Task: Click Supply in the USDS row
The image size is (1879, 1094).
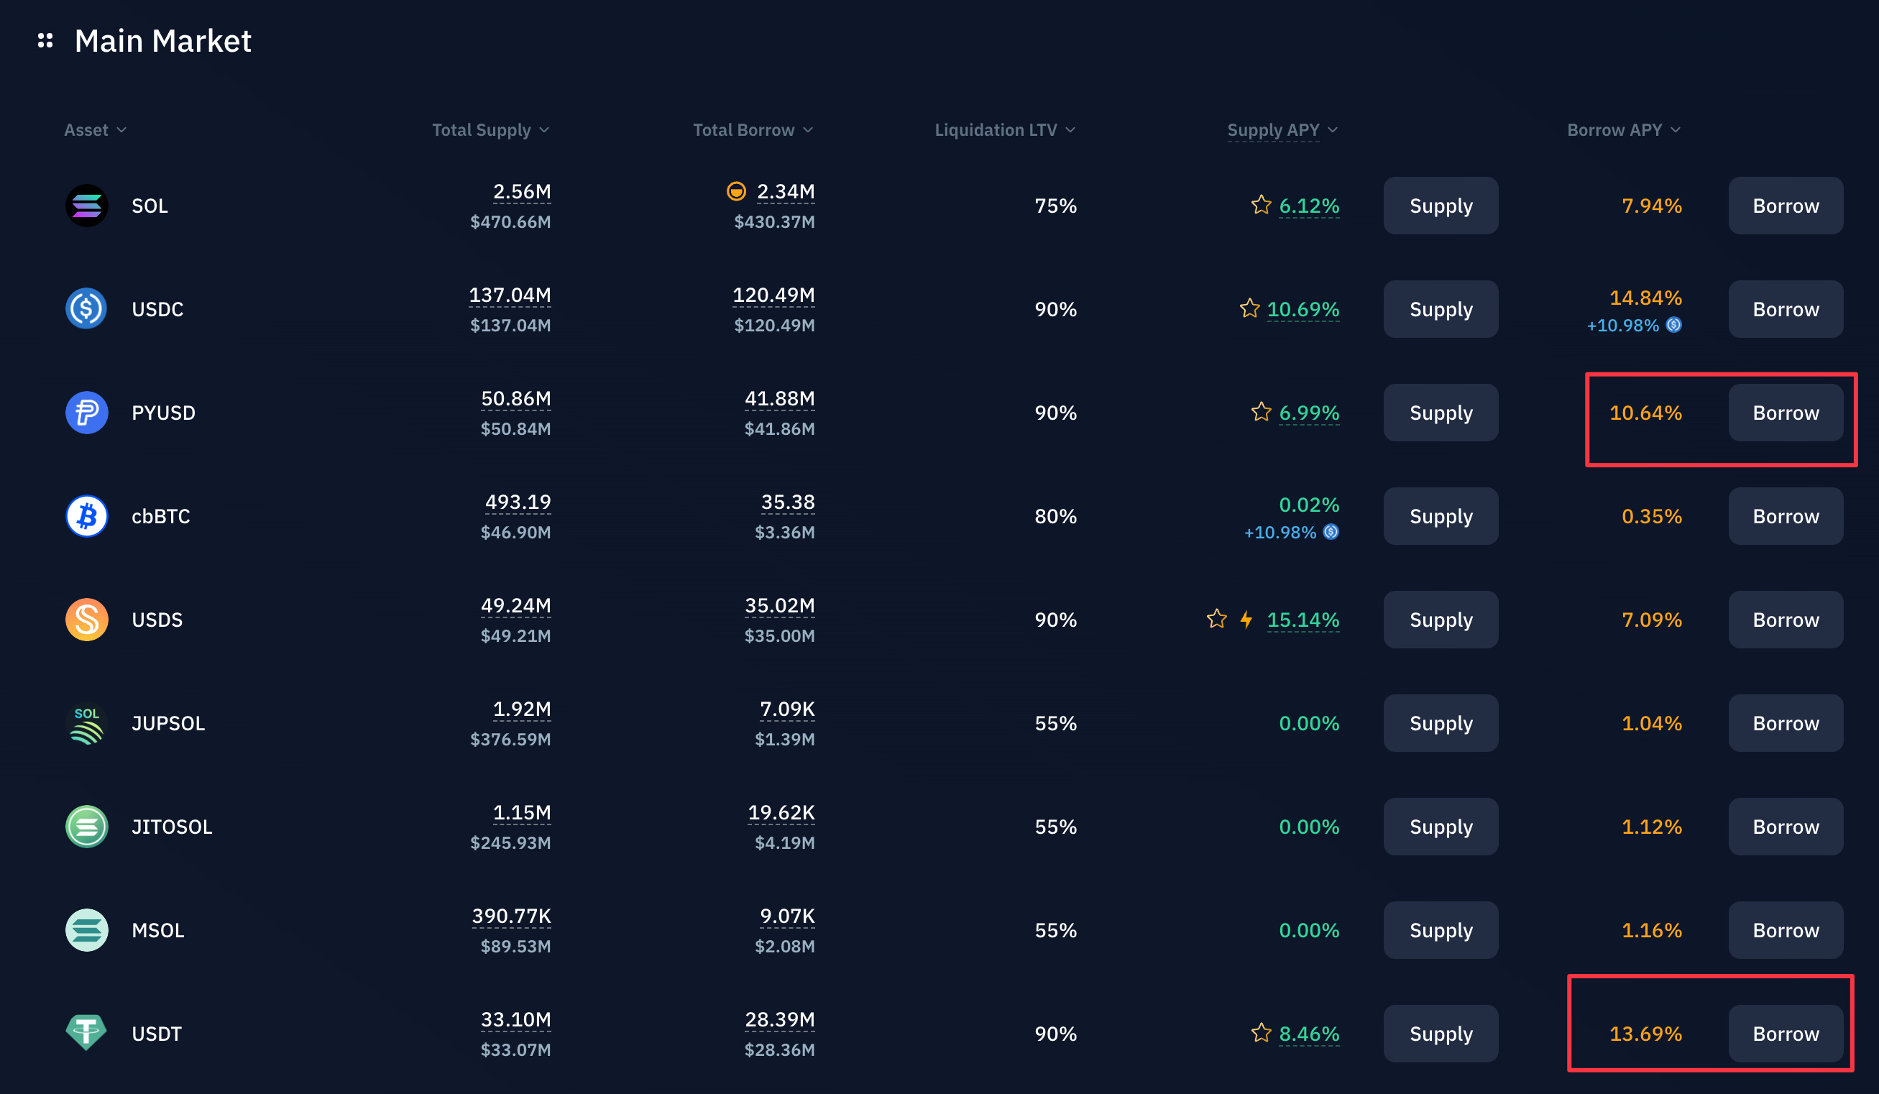Action: 1441,620
